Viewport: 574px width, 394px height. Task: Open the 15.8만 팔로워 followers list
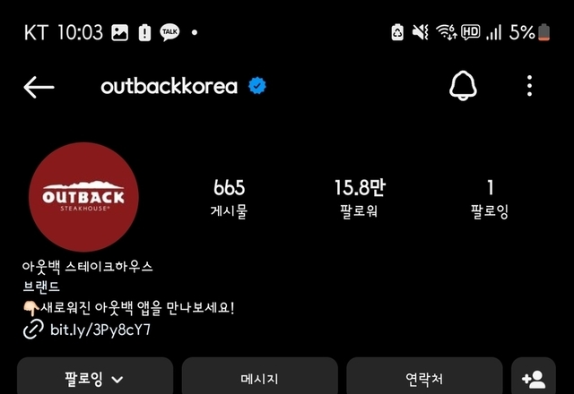coord(360,199)
